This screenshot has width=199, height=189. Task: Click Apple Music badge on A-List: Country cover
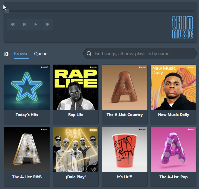[142, 67]
